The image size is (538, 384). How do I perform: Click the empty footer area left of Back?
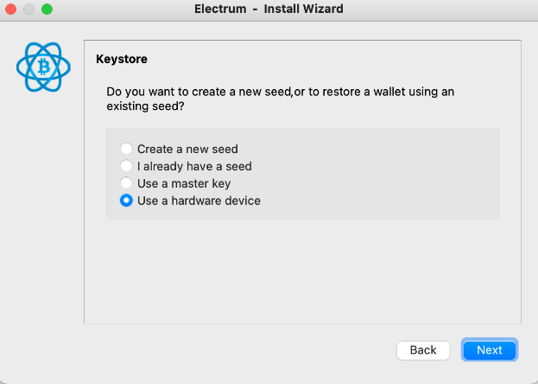click(216, 350)
